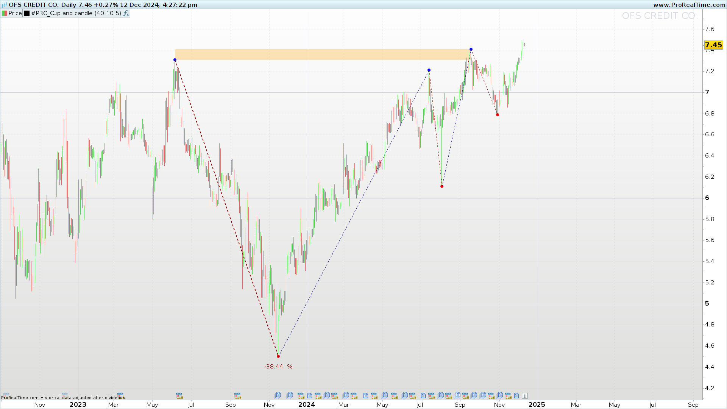Select the #PRC_Cup and candle indicator label

[76, 13]
